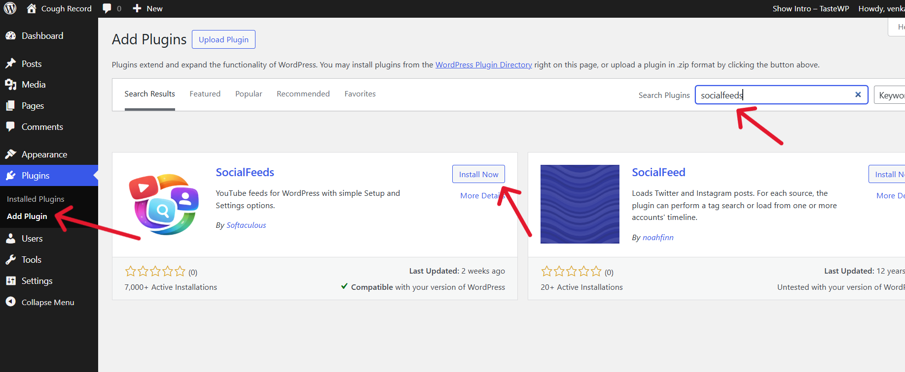Go to the Posts menu
The width and height of the screenshot is (905, 372).
click(x=32, y=63)
